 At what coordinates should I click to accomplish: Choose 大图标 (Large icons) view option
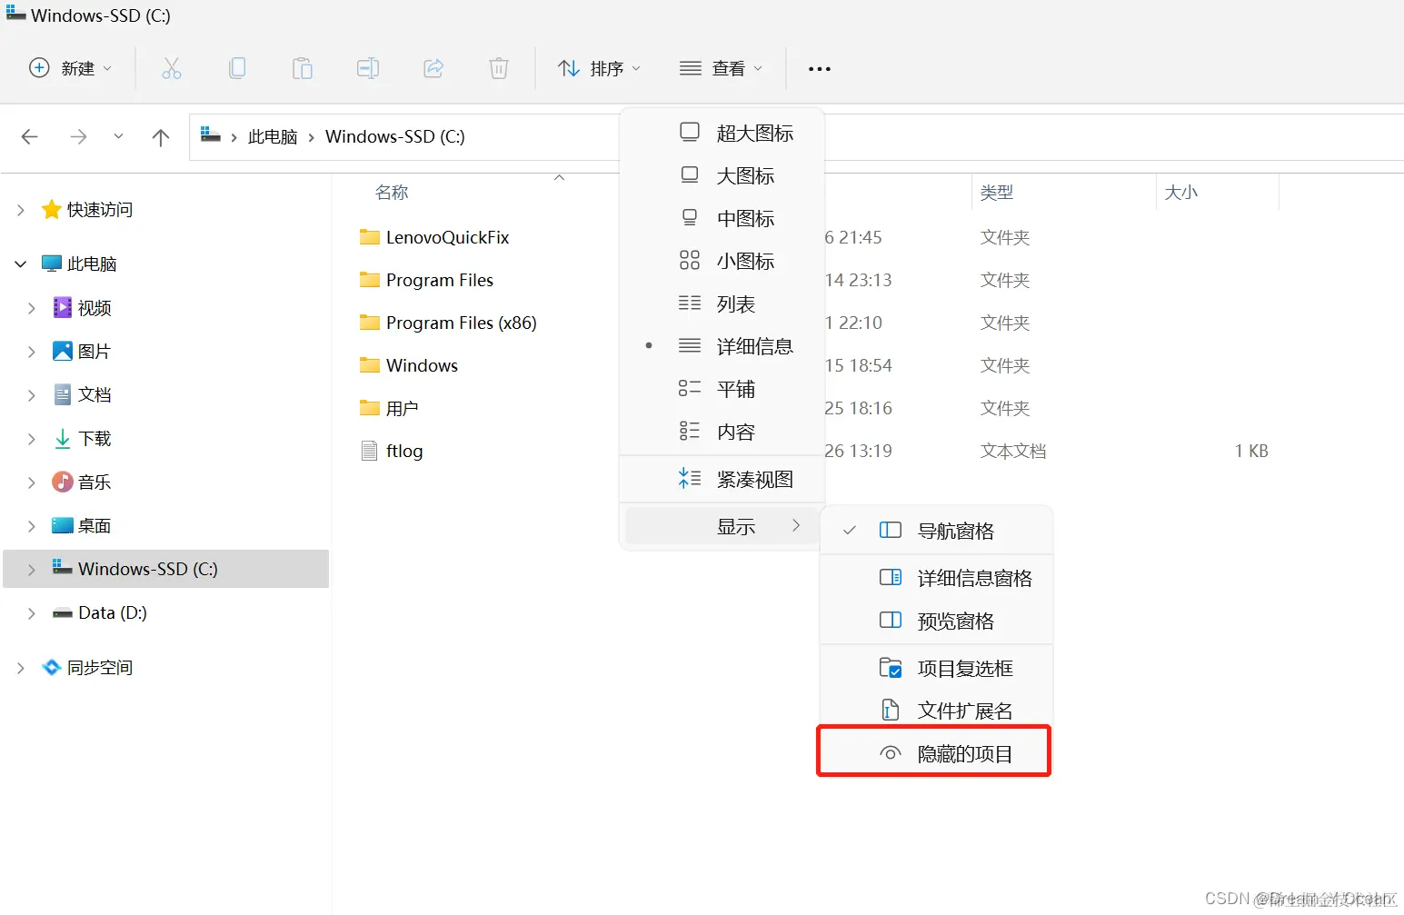744,175
